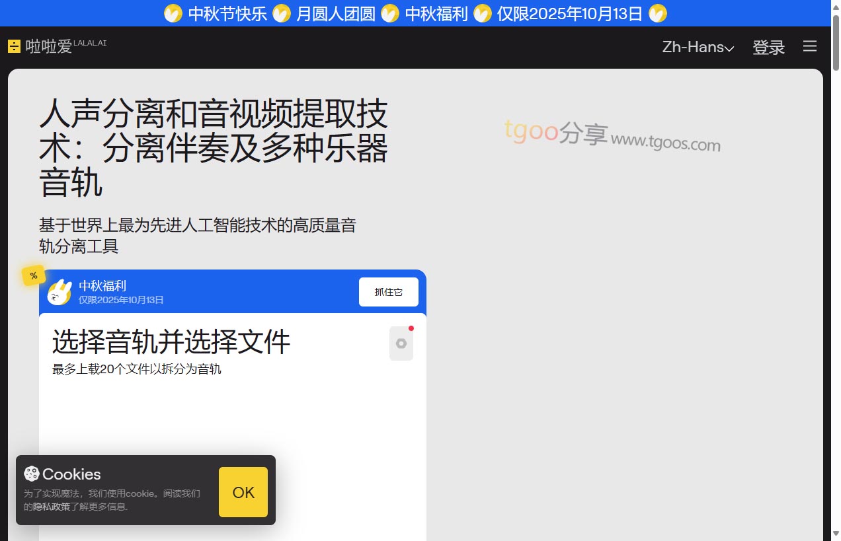Click the rabbit icon after 仅限2025年10月13日 in banner
This screenshot has height=541, width=841.
pos(658,13)
